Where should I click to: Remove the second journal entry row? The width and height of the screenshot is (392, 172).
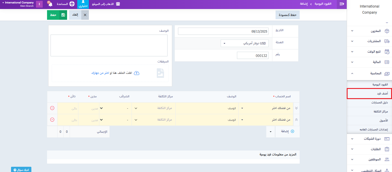tap(52, 120)
